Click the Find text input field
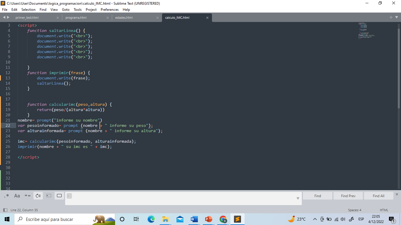Viewport: 401px width, 225px height. 183,198
